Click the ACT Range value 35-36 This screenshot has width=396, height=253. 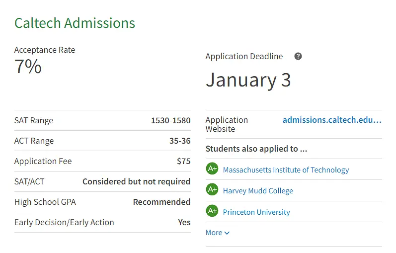pos(179,141)
